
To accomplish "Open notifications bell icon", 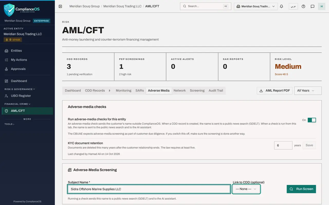I will click(281, 6).
